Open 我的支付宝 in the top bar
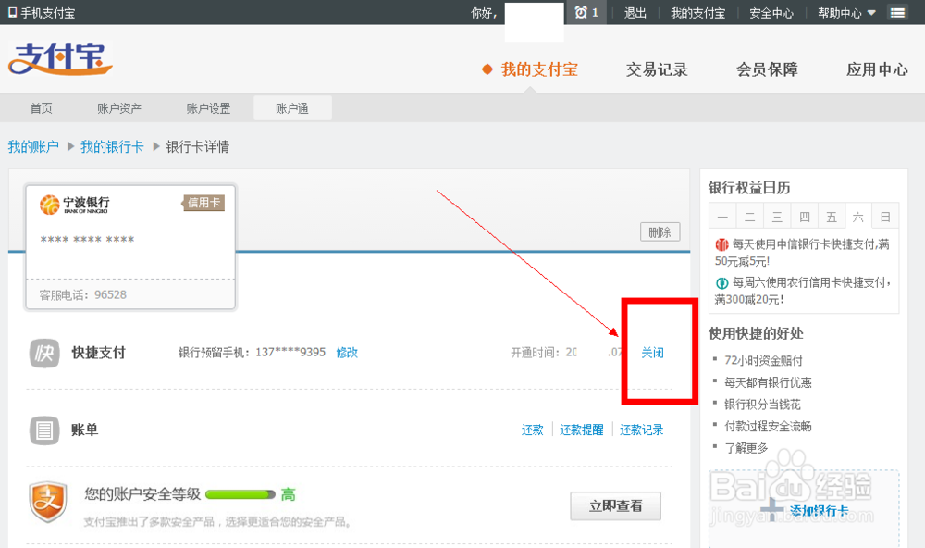925x548 pixels. (697, 12)
